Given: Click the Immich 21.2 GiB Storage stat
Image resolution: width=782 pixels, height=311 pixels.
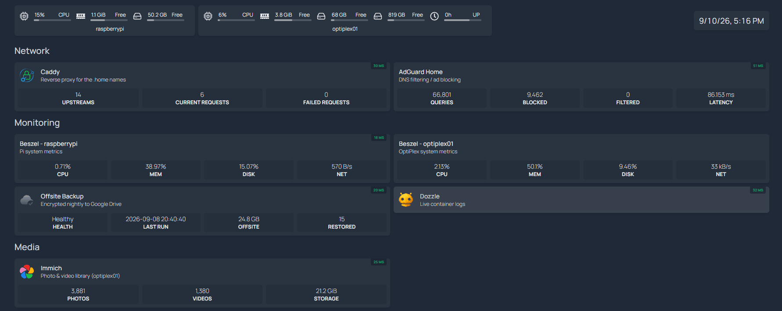Looking at the screenshot, I should pyautogui.click(x=326, y=294).
